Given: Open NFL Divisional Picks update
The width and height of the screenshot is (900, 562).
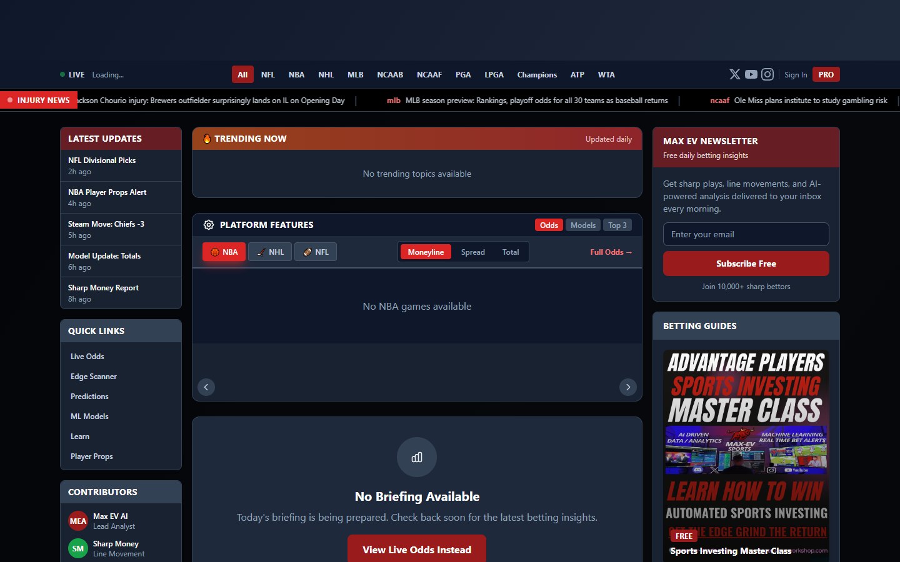Looking at the screenshot, I should pos(121,165).
